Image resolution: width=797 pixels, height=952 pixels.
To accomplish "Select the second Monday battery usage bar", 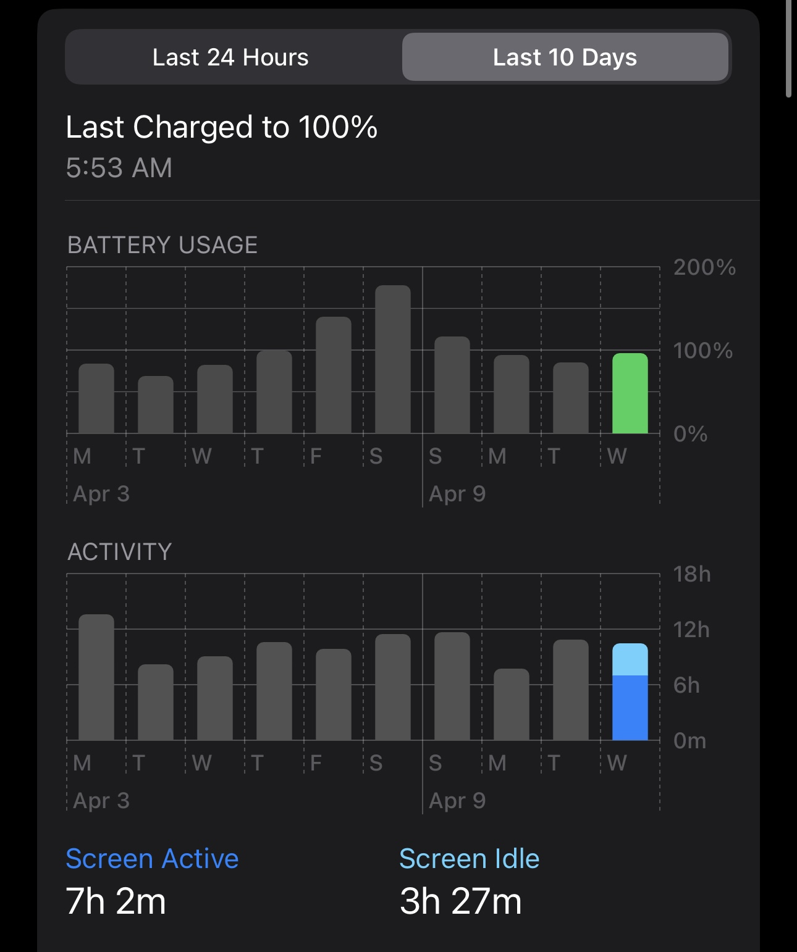I will click(x=511, y=395).
